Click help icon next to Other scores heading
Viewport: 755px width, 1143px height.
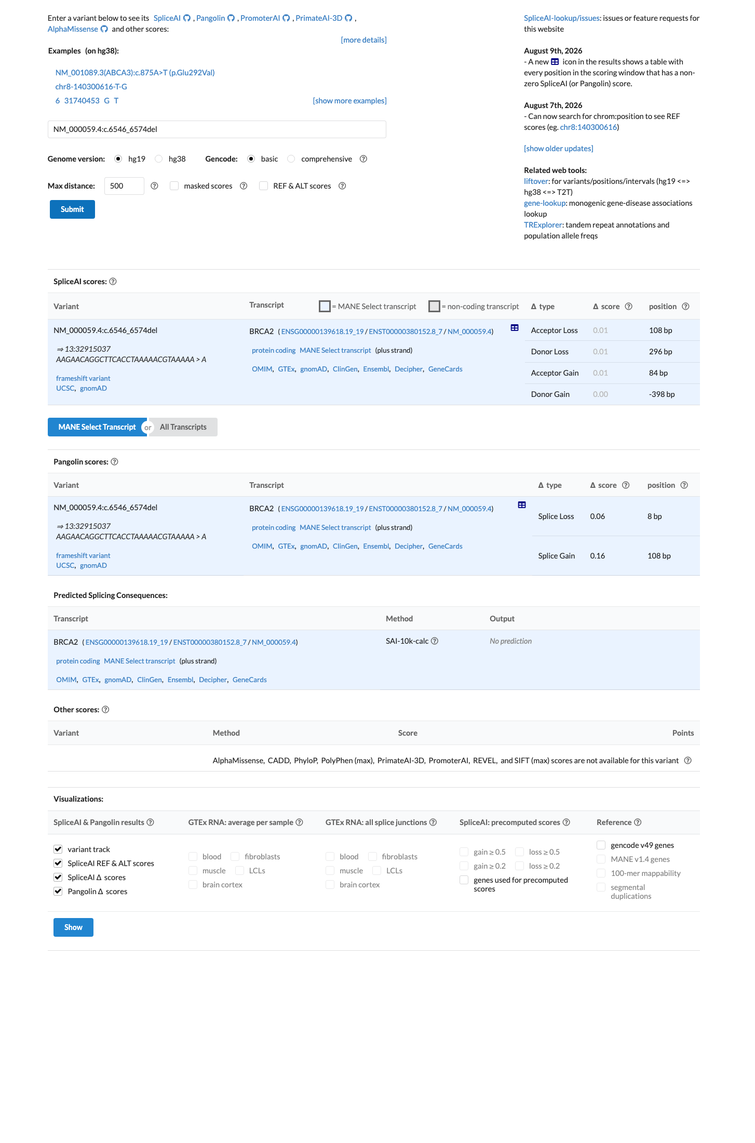click(x=105, y=710)
